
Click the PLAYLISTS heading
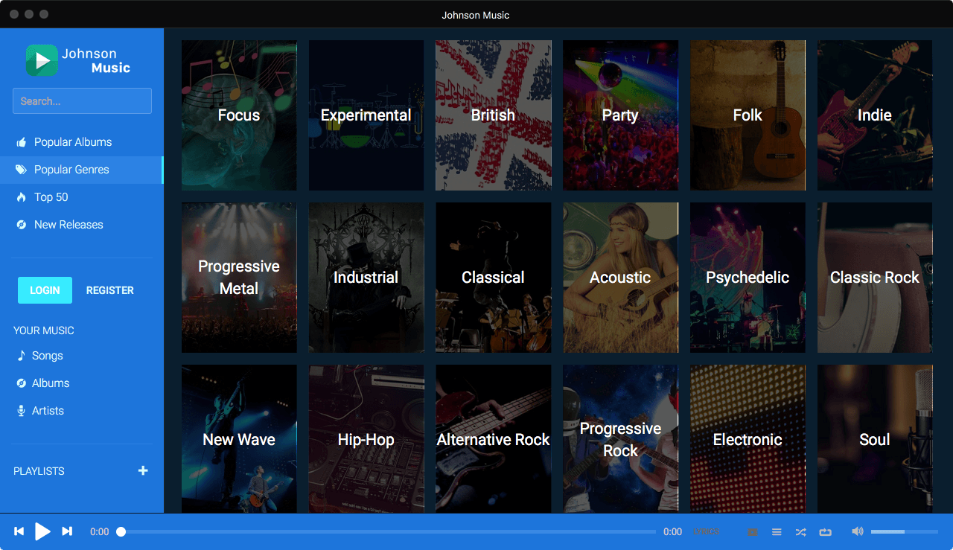pos(39,471)
